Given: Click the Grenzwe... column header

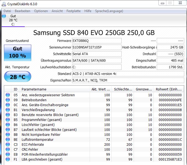Looking at the screenshot, I should 144,89.
